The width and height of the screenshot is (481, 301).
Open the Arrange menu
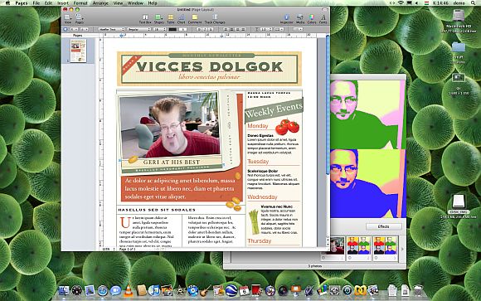[100, 3]
